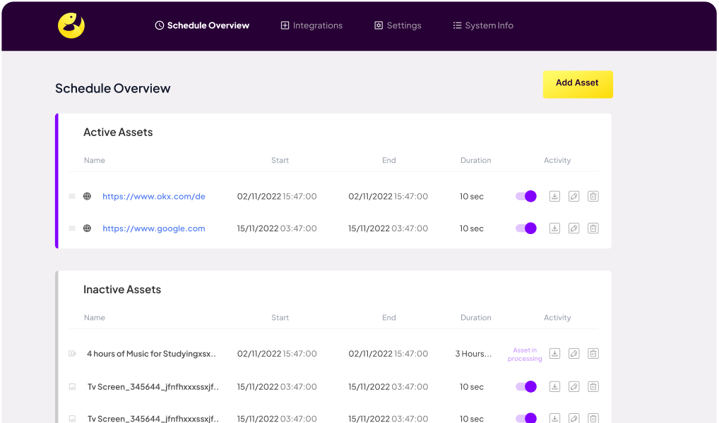Disable the google.com asset toggle
The height and width of the screenshot is (423, 719).
pyautogui.click(x=526, y=228)
